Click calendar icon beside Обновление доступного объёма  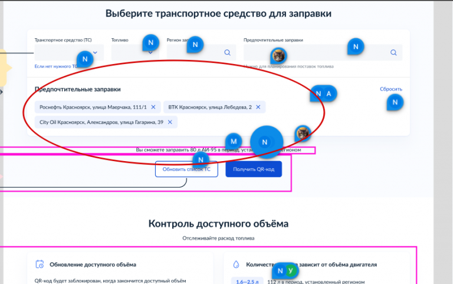point(40,264)
